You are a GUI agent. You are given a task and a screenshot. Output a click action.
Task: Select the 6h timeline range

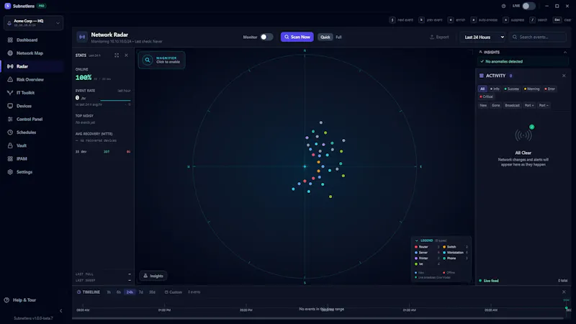pyautogui.click(x=119, y=292)
